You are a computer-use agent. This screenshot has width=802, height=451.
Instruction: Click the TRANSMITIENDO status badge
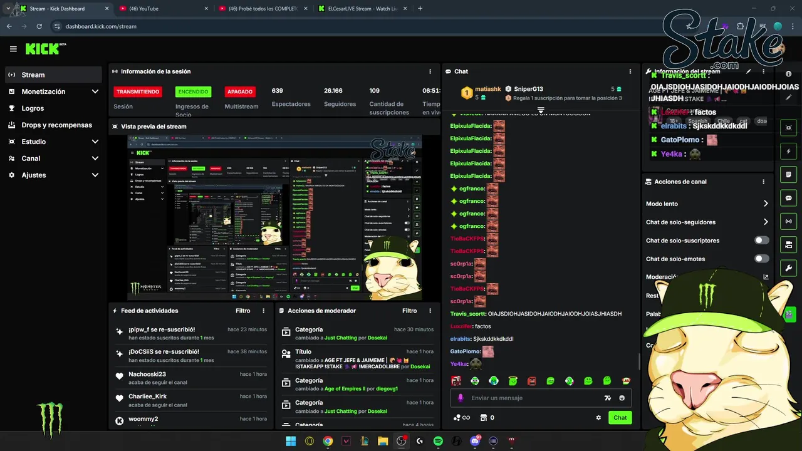pyautogui.click(x=137, y=91)
